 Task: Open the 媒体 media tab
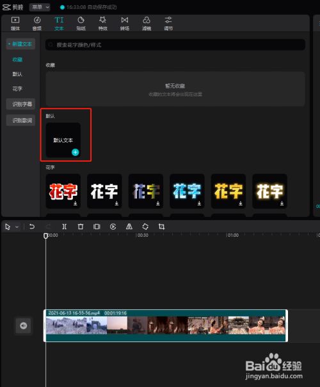[x=15, y=24]
